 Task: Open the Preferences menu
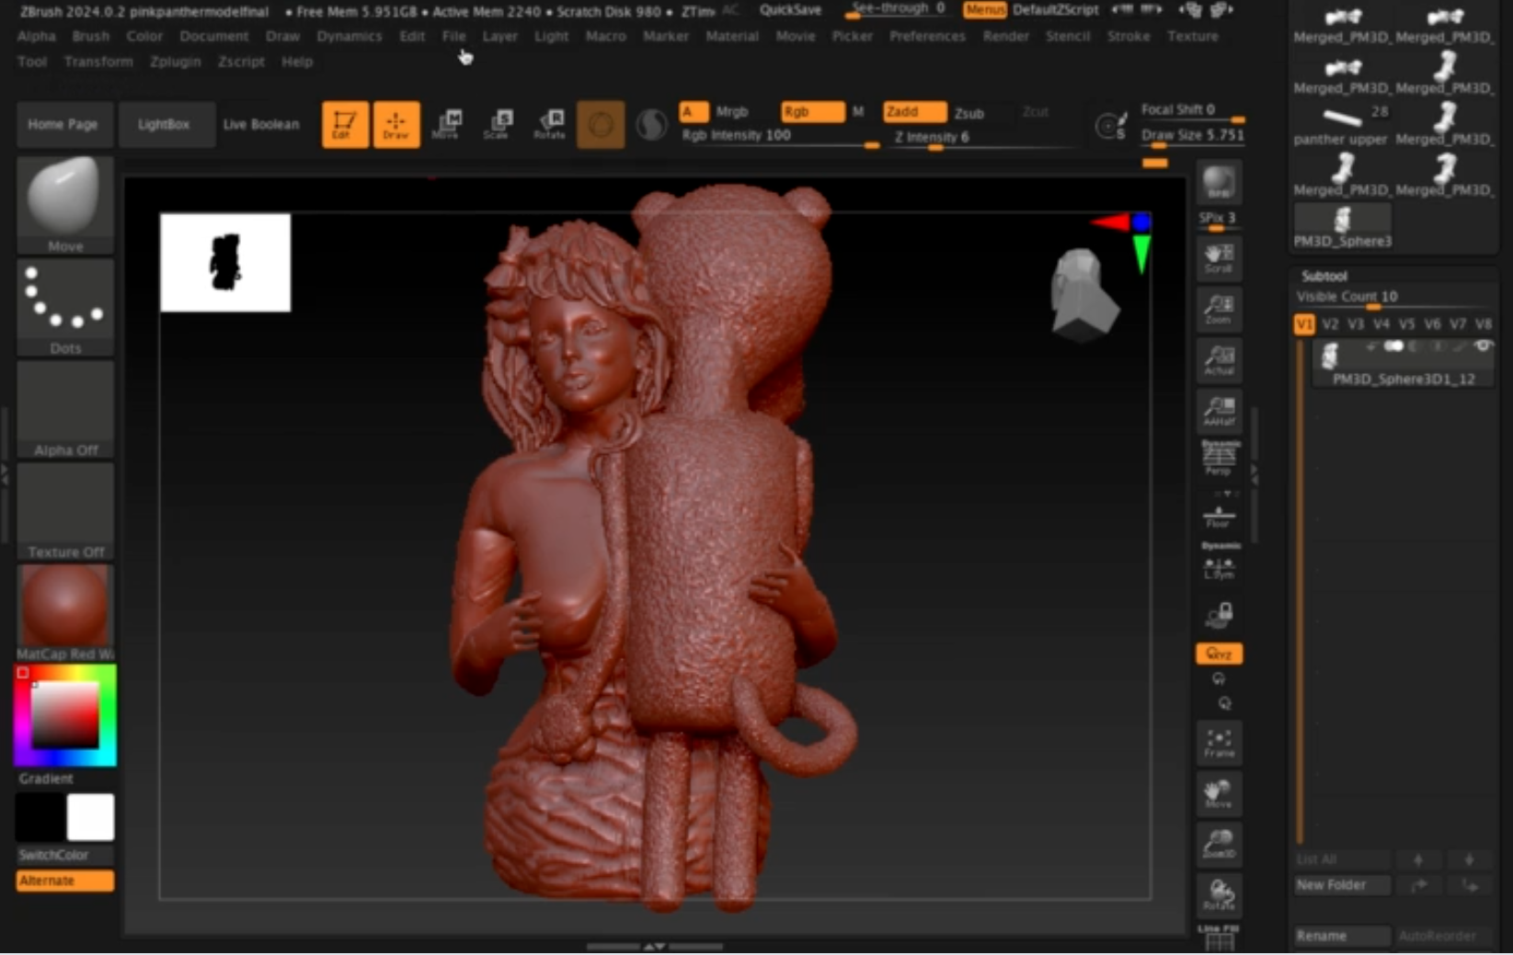point(927,36)
